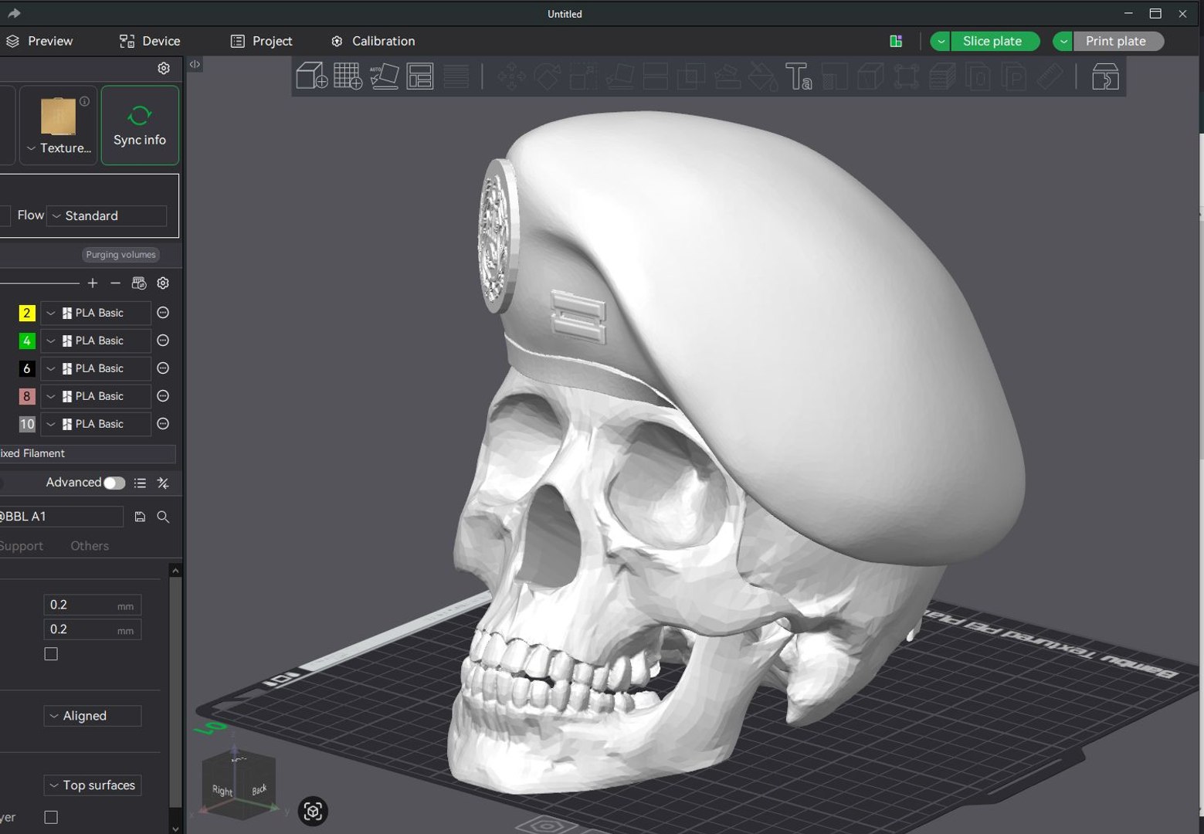This screenshot has height=834, width=1204.
Task: Expand the Slice plate dropdown arrow
Action: coord(941,42)
